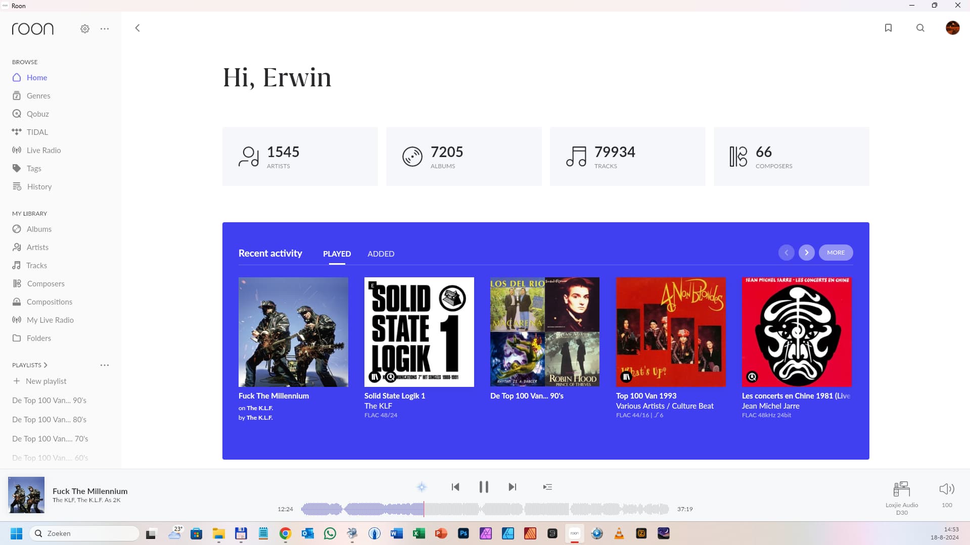Screen dimensions: 970x545
Task: Click the More button in Recent activity
Action: pos(836,253)
